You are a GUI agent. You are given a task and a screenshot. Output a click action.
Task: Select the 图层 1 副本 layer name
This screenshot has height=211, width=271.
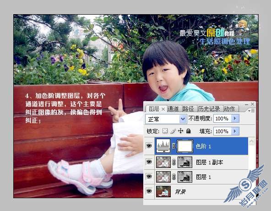tap(209, 162)
